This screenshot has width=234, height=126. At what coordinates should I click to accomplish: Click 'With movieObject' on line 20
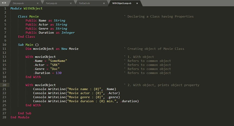(x=41, y=85)
